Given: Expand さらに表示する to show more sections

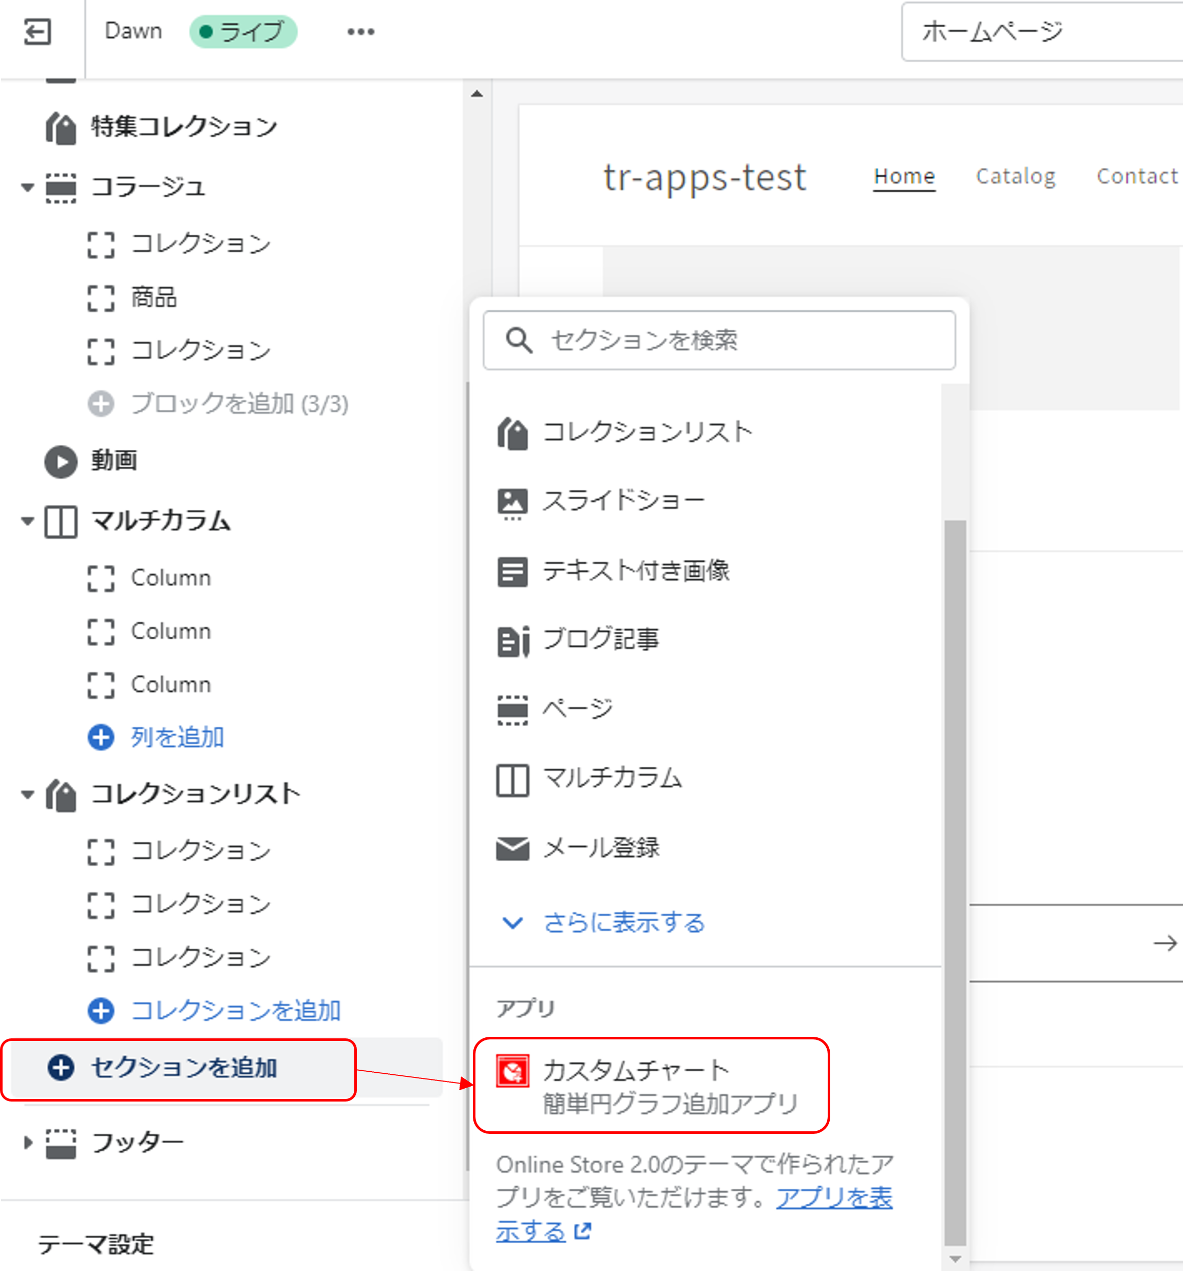Looking at the screenshot, I should click(x=623, y=922).
